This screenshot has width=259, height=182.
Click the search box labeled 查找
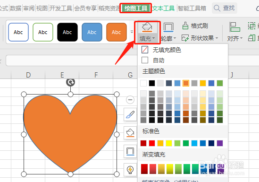click(225, 8)
